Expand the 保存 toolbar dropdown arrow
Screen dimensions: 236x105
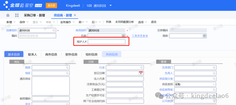click(28, 22)
